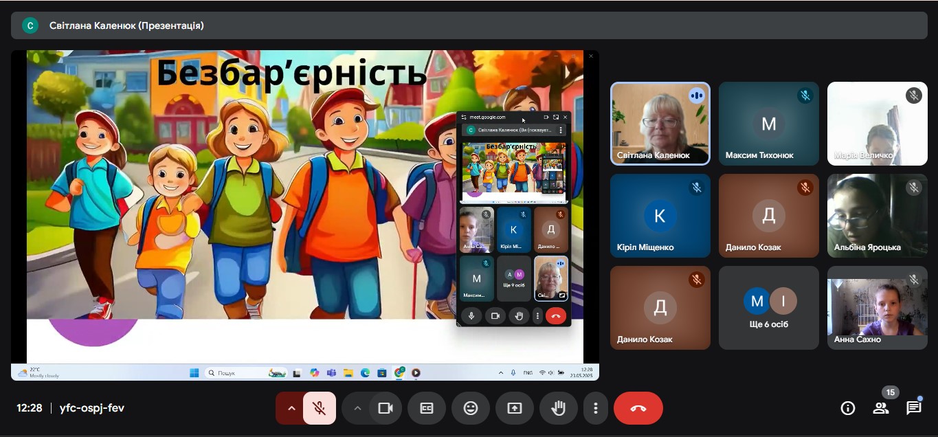
Task: Expand video settings arrow beside camera
Action: click(x=357, y=408)
